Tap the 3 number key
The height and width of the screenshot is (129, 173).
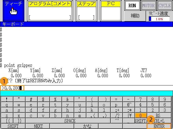click(165, 110)
